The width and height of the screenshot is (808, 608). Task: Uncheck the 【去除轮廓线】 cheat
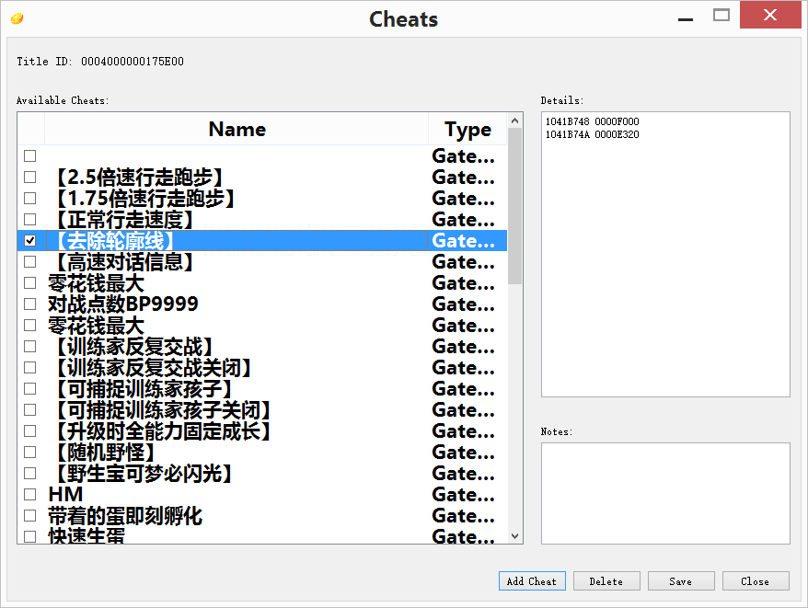point(29,241)
